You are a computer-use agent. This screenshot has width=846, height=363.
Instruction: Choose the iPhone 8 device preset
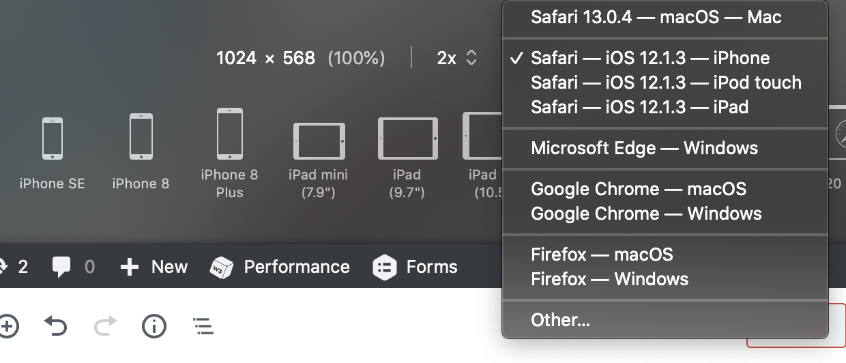tap(141, 136)
